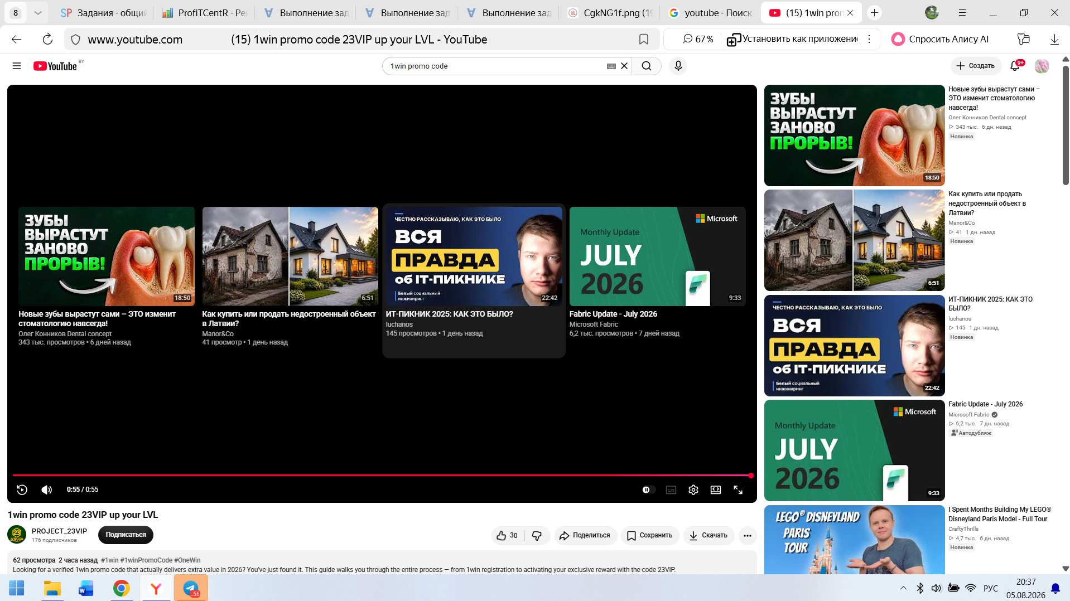Open File Explorer from taskbar
Image resolution: width=1070 pixels, height=601 pixels.
[x=52, y=588]
